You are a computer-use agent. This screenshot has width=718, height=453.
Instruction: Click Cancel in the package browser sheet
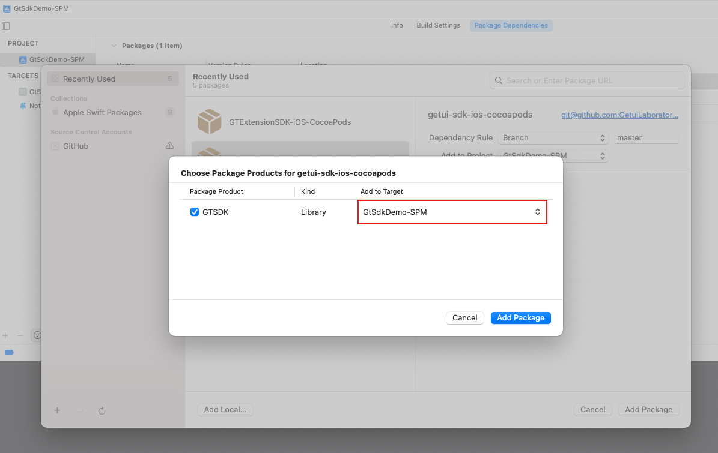pyautogui.click(x=592, y=410)
